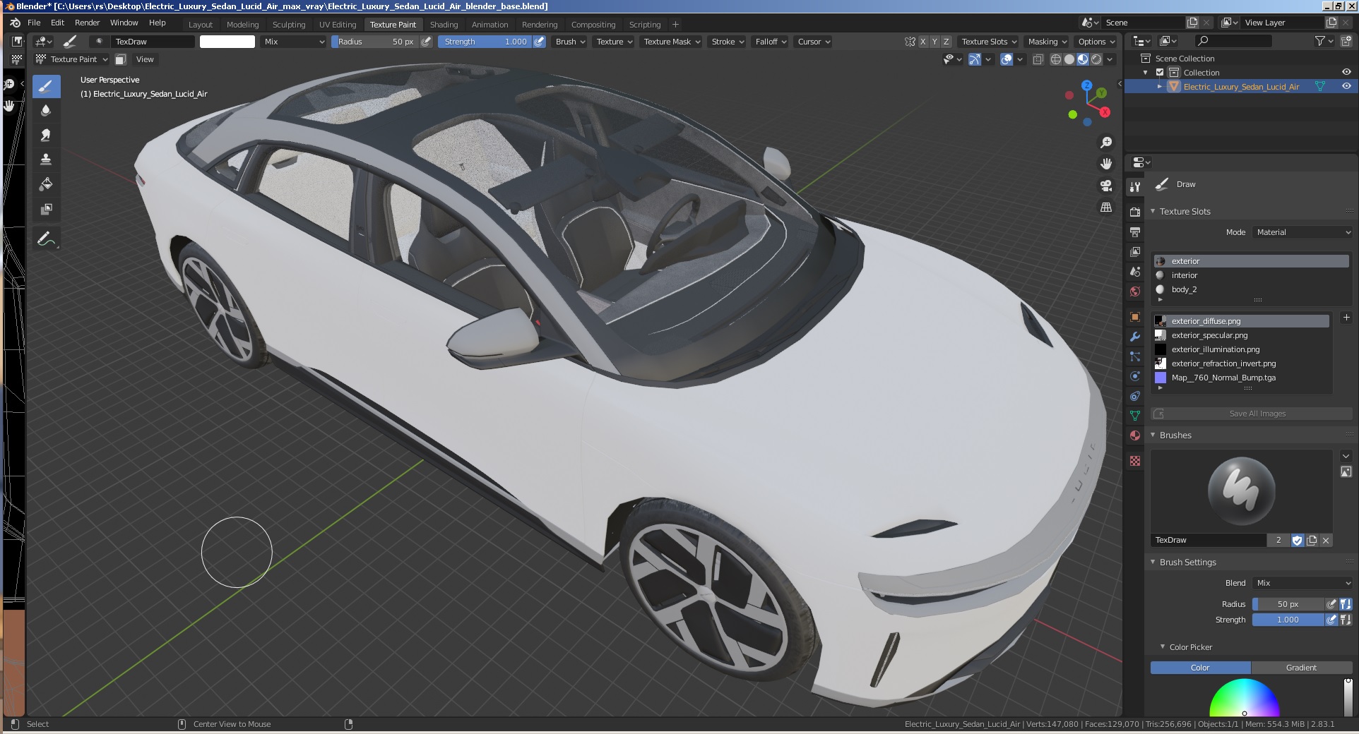
Task: Open Blend mode Mix dropdown in header
Action: coord(294,42)
